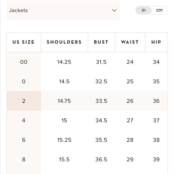Click the US SIZE column header
The width and height of the screenshot is (174, 174).
tap(24, 42)
